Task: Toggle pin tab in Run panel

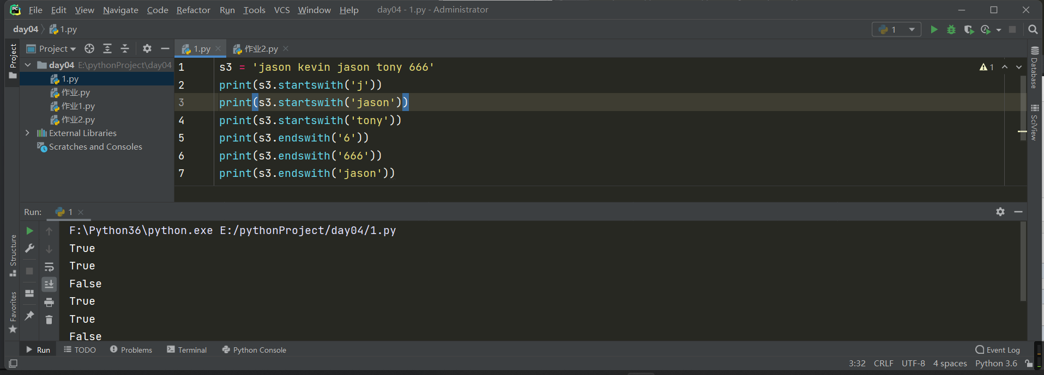Action: click(30, 316)
